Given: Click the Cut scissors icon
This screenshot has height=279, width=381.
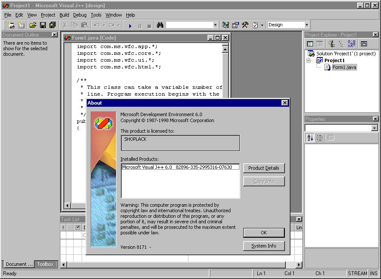Looking at the screenshot, I should pos(65,25).
